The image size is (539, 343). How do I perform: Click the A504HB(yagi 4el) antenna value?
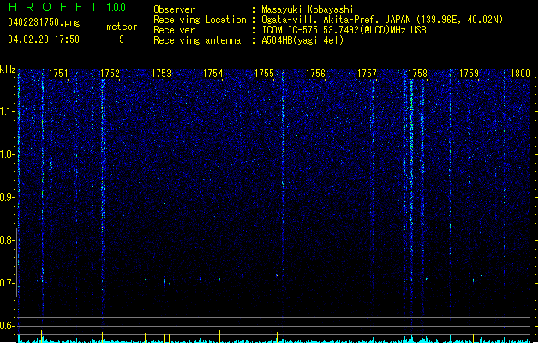point(302,40)
